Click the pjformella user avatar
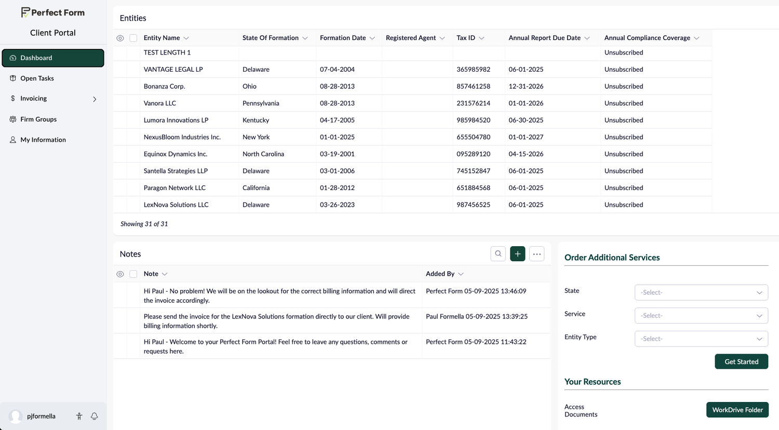 pyautogui.click(x=16, y=416)
